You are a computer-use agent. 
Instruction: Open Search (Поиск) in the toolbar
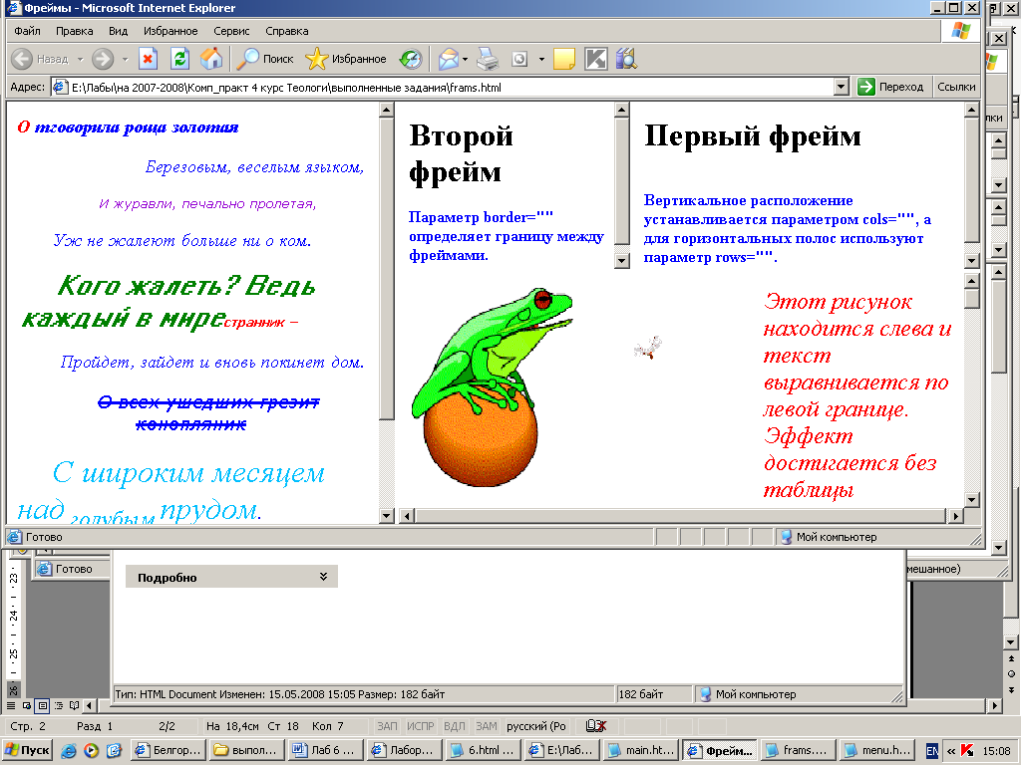coord(265,59)
